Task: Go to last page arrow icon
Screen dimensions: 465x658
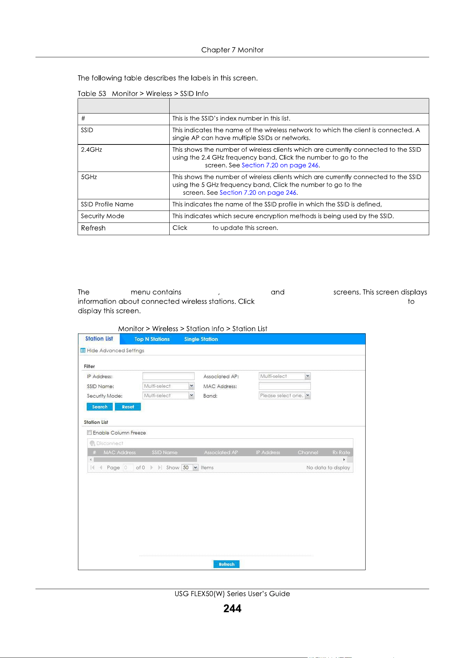Action: point(160,467)
